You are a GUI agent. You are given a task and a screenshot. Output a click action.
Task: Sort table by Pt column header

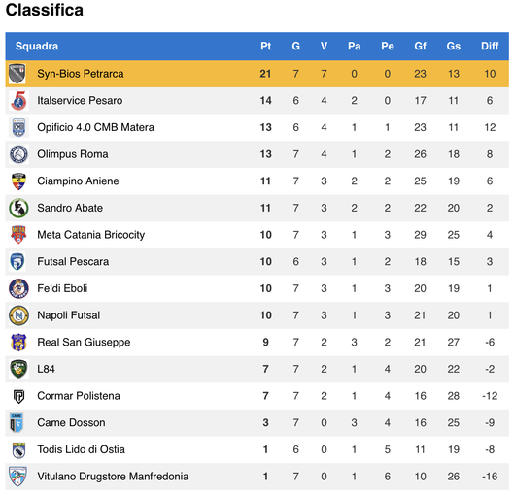[x=265, y=46]
